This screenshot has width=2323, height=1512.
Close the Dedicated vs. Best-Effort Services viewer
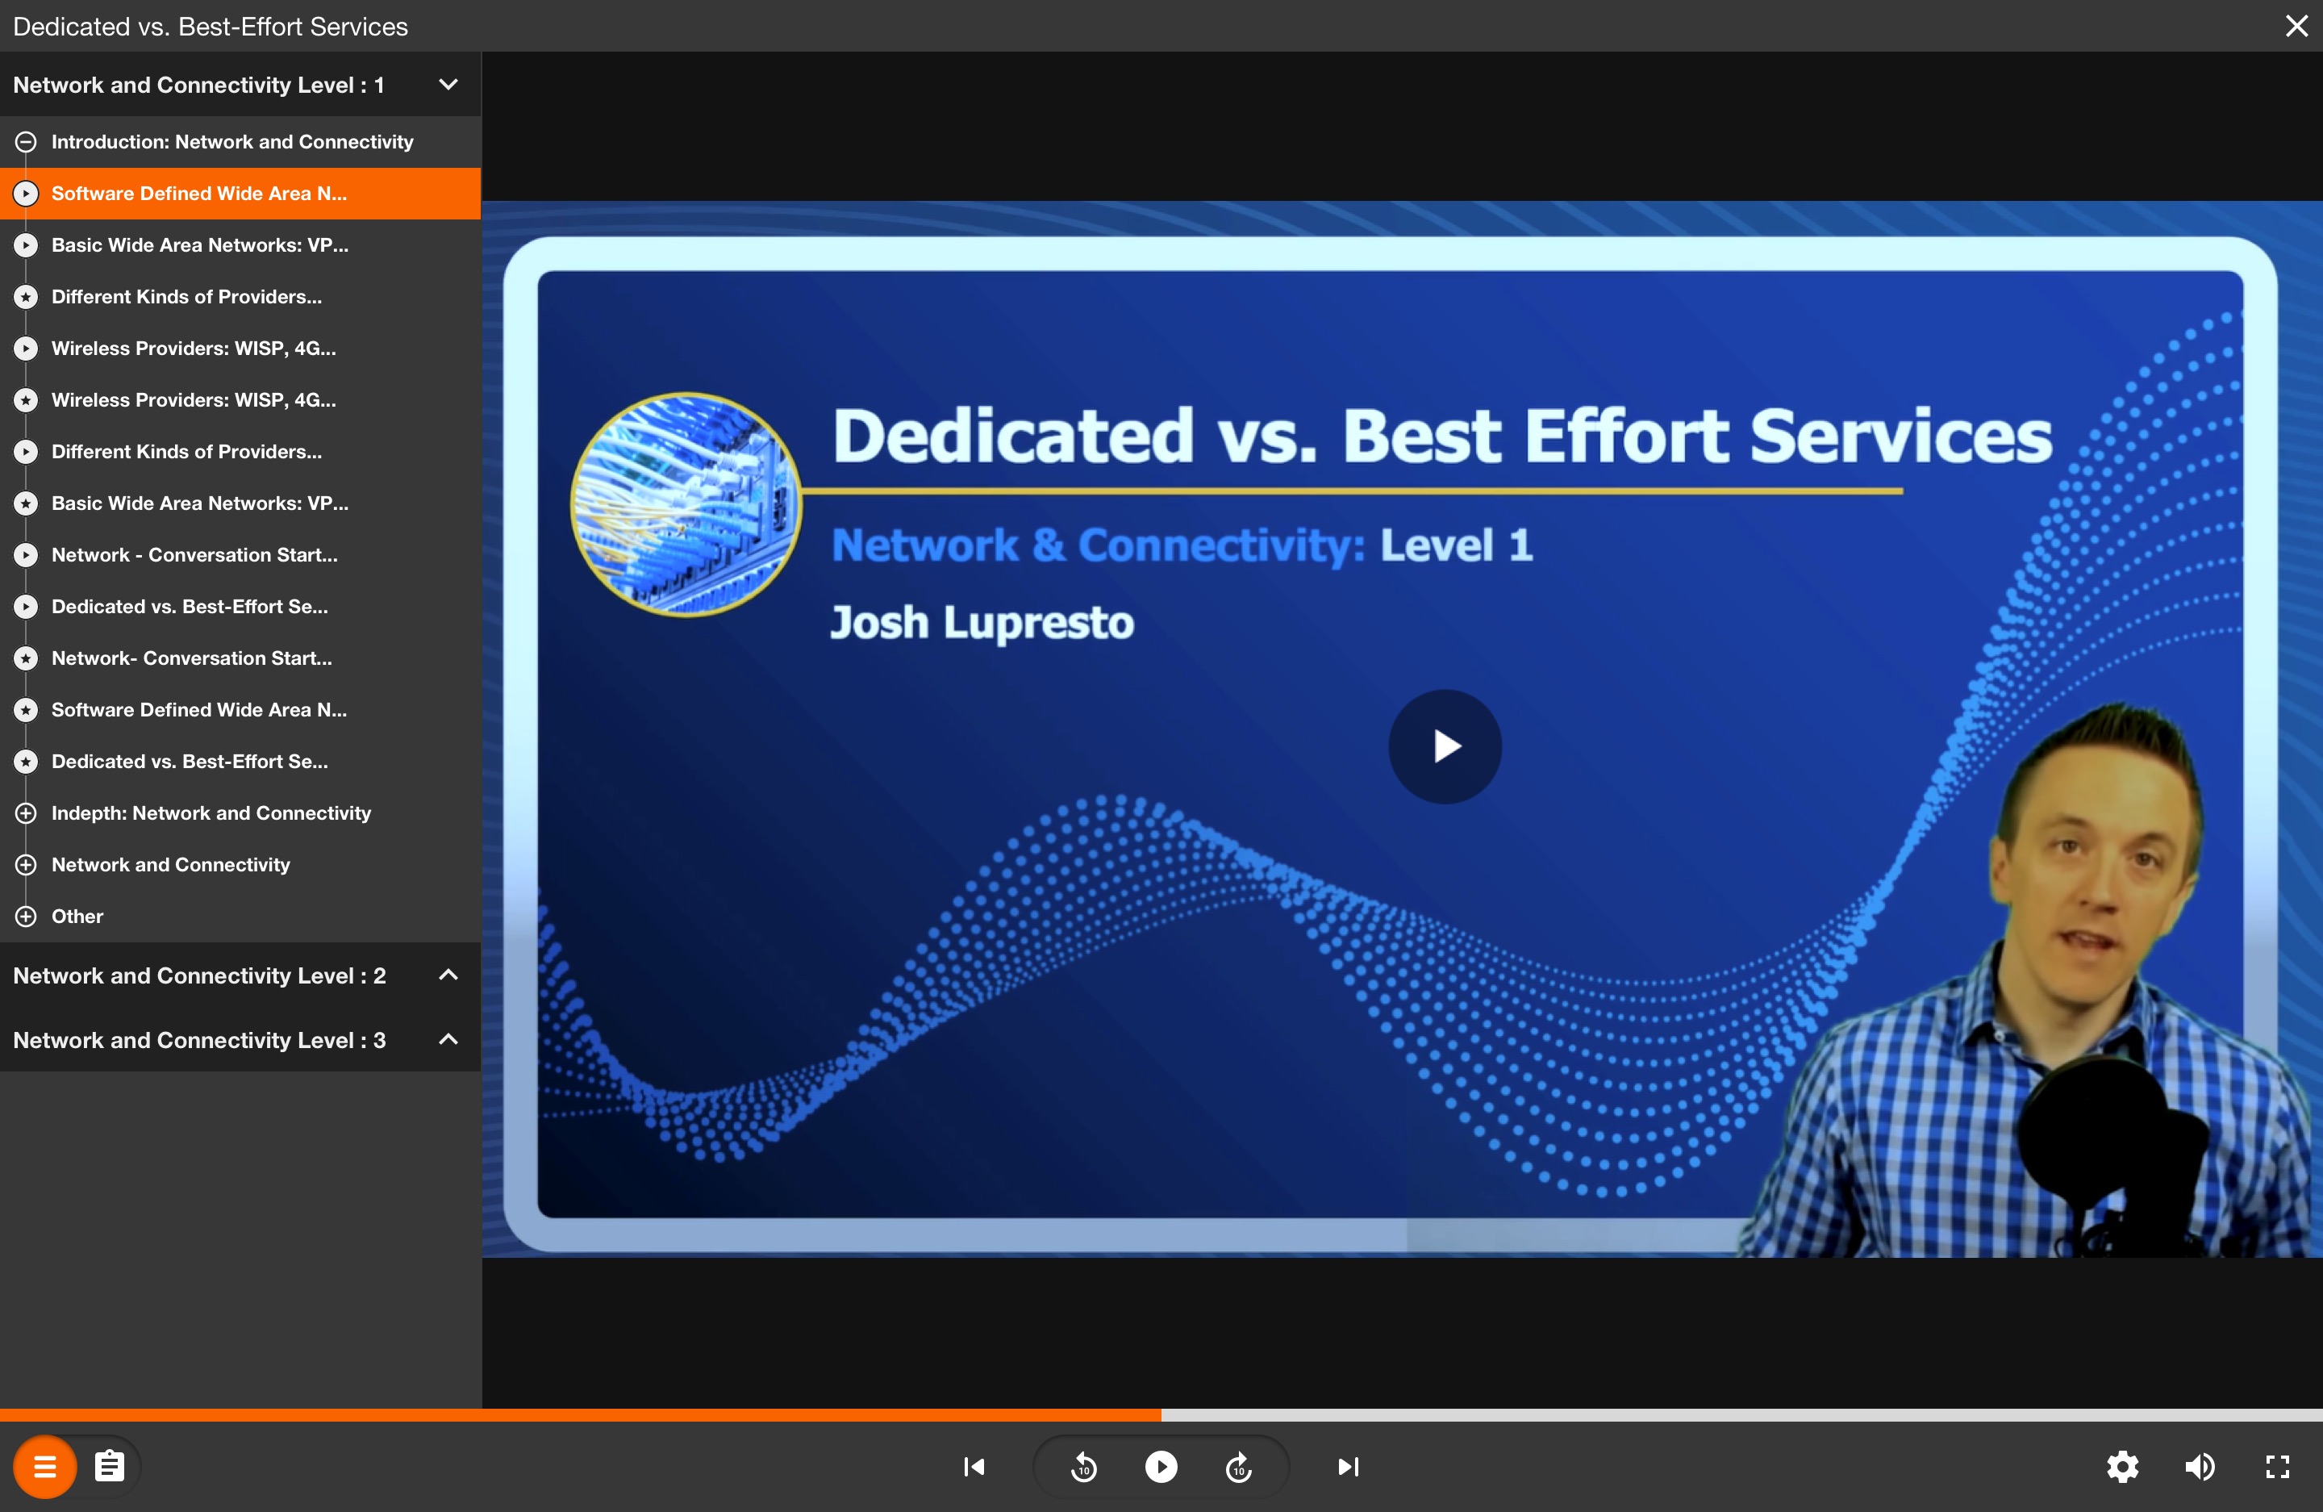pos(2296,27)
